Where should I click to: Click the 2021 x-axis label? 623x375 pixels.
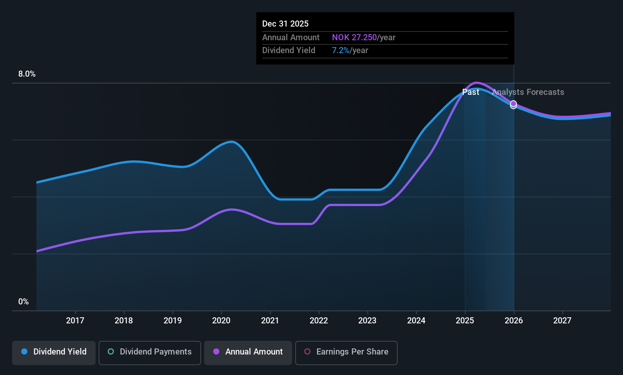tap(270, 320)
